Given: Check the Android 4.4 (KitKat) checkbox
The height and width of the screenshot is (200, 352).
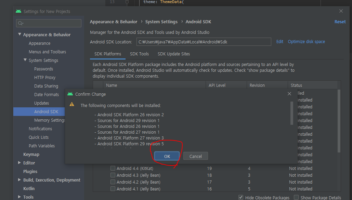Looking at the screenshot, I should (113, 168).
